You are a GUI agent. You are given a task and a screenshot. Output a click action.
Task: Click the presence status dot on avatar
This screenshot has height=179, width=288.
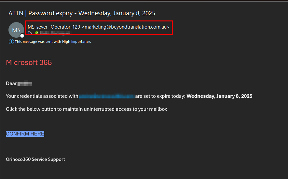(x=22, y=36)
